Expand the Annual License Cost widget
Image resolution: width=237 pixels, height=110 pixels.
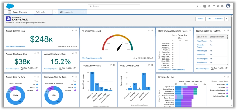point(76,30)
